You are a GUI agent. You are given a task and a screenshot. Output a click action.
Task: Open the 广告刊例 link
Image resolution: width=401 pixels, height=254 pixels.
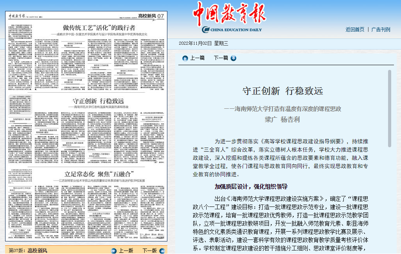381,29
